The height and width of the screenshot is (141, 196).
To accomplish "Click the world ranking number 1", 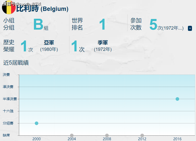I will coord(102,24).
